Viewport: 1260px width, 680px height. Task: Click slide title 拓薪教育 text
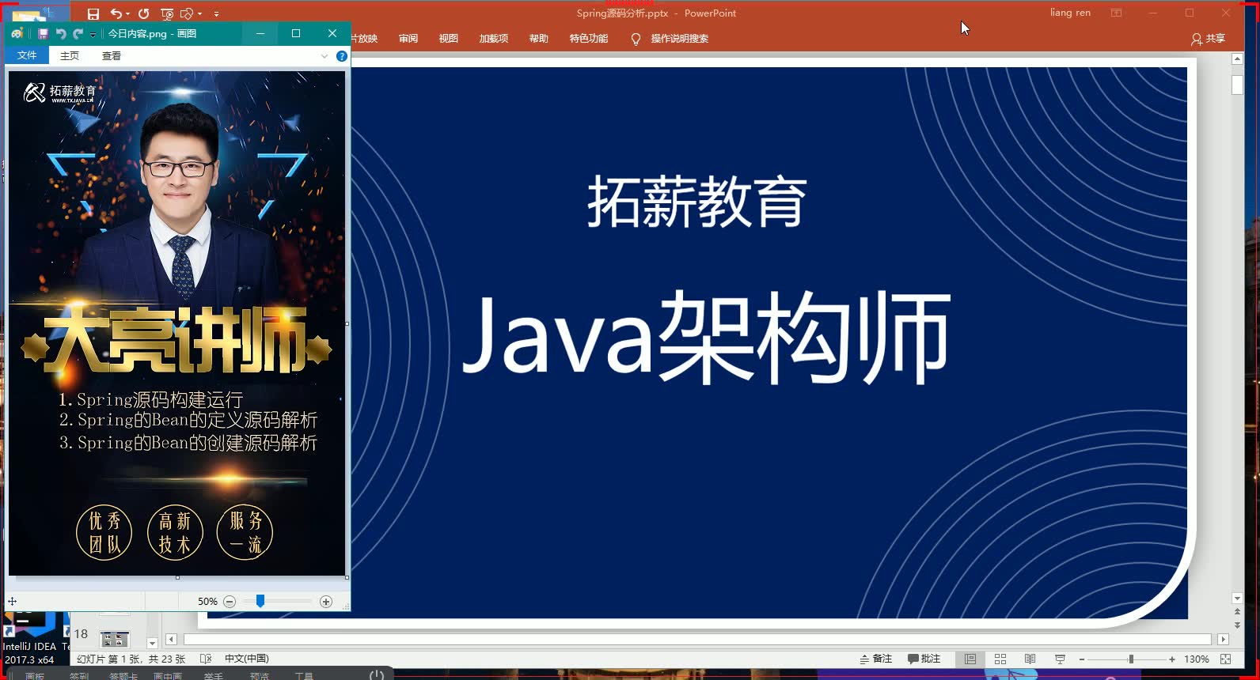696,202
